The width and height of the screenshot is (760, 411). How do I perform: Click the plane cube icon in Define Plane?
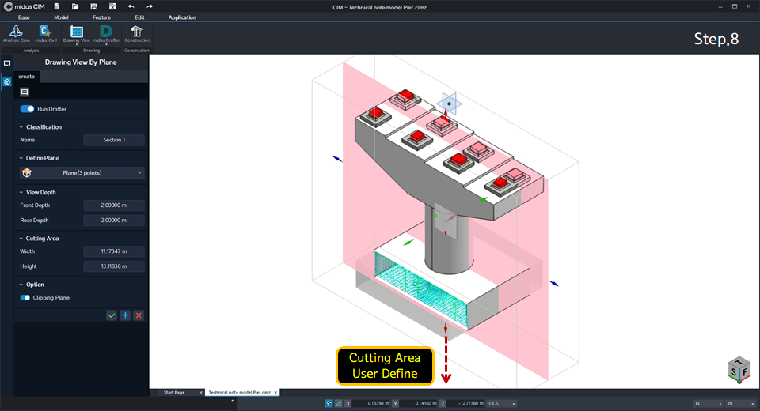pos(27,173)
